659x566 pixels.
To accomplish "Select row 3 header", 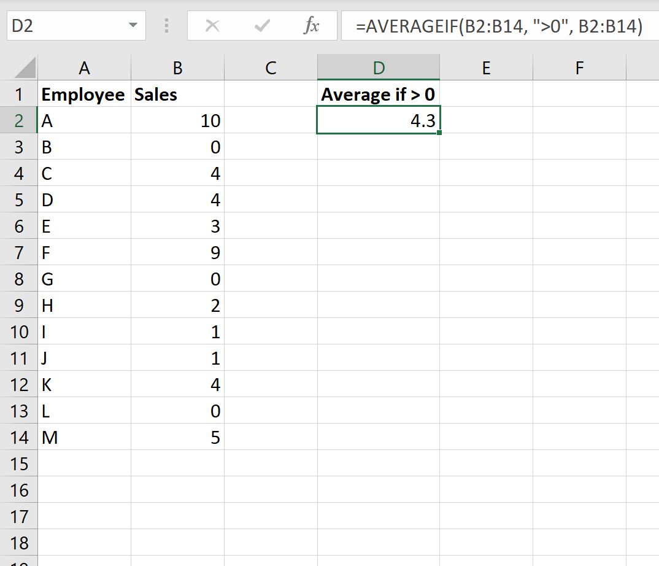I will [x=19, y=147].
